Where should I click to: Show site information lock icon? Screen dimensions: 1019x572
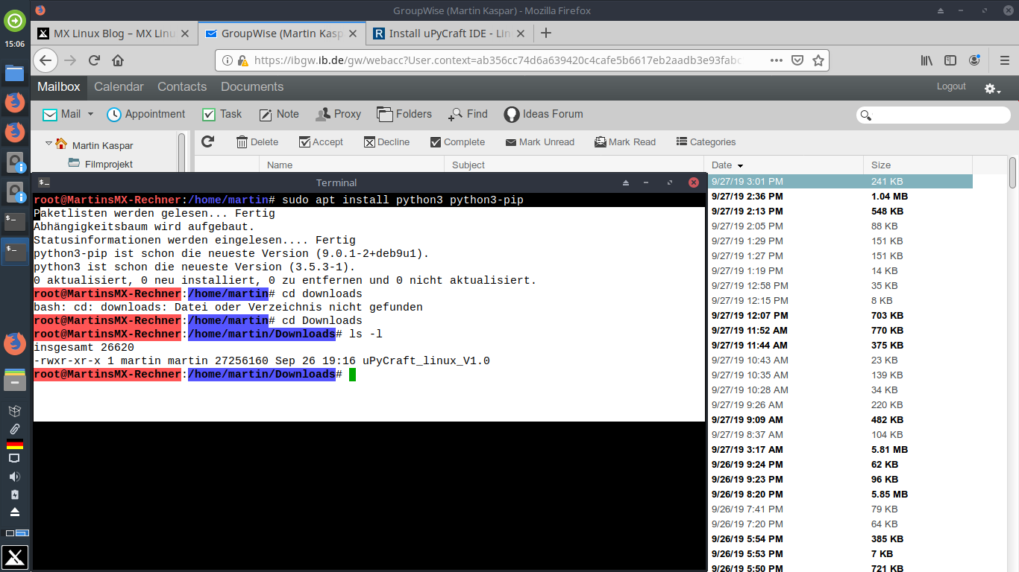tap(242, 60)
